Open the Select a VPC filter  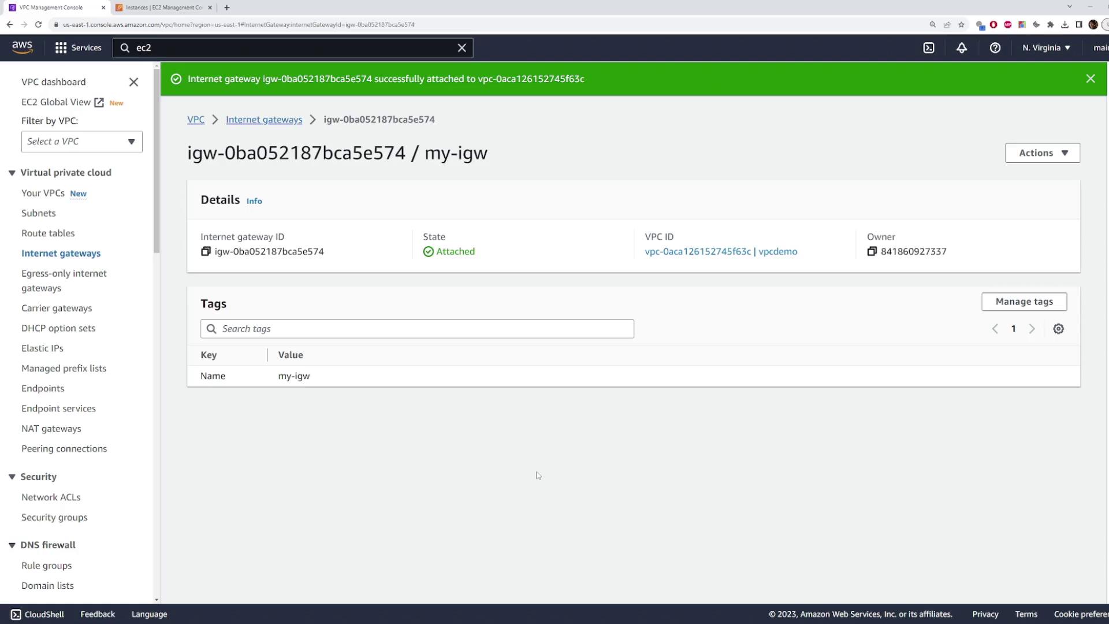pyautogui.click(x=81, y=142)
